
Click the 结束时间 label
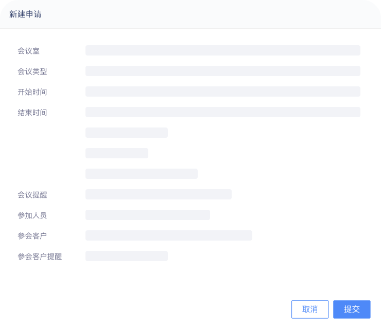point(32,113)
